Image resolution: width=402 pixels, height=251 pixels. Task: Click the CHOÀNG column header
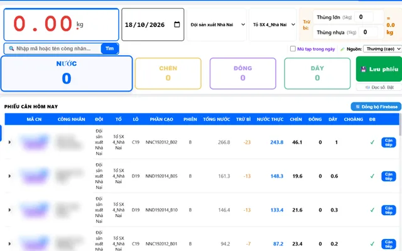tap(354, 119)
